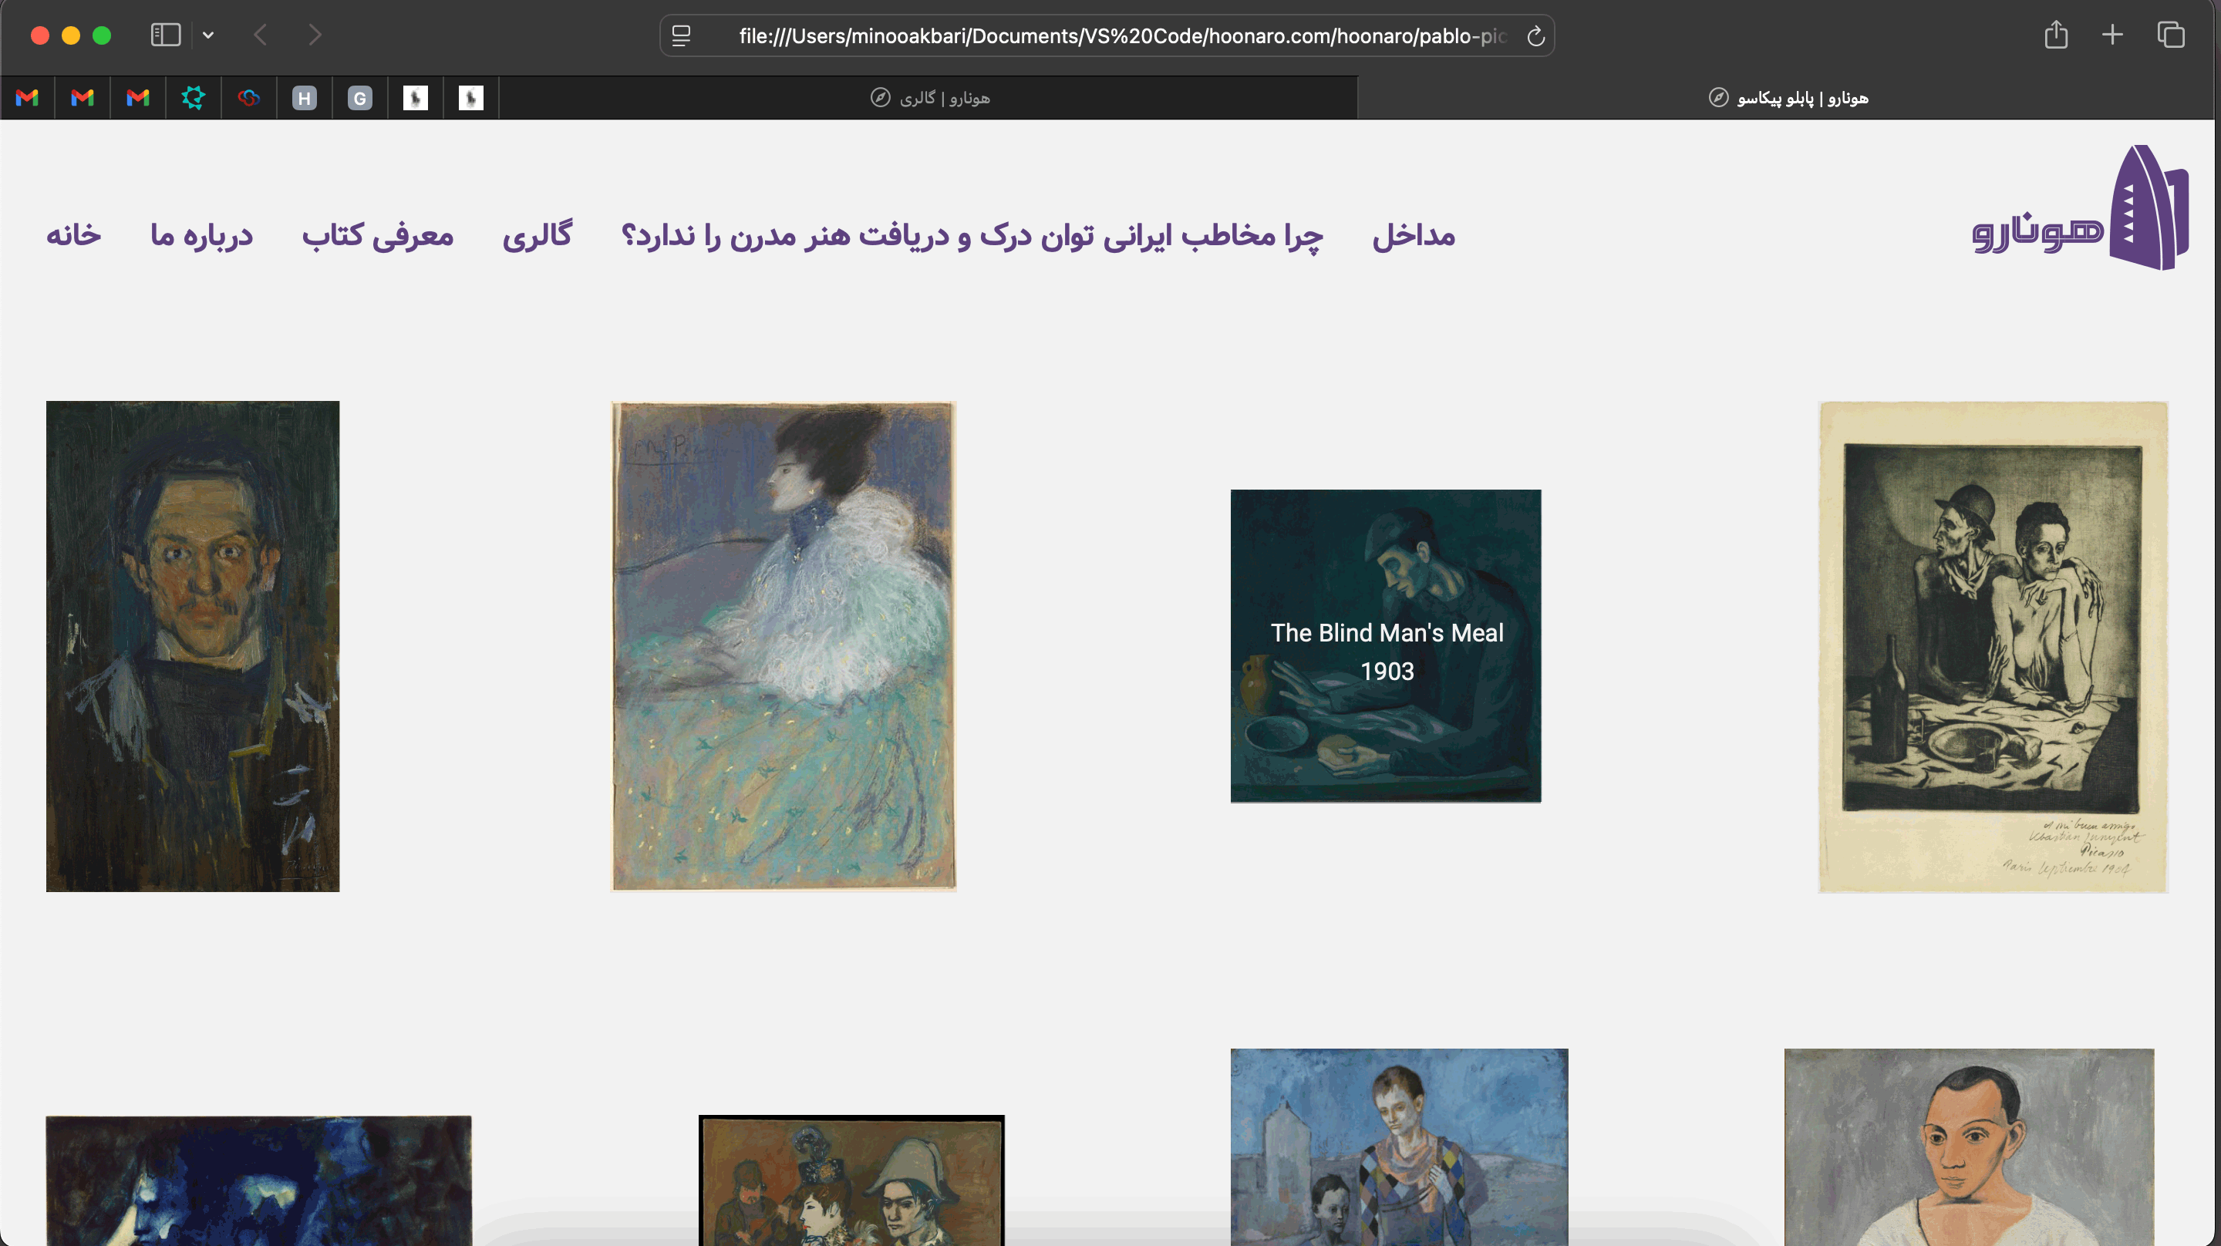The width and height of the screenshot is (2221, 1246).
Task: Open the orange-toned painting with harlequin in hat
Action: point(851,1180)
